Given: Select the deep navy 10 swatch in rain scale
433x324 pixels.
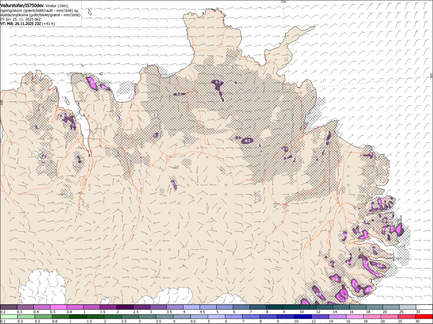Looking at the screenshot, I should coord(303,317).
